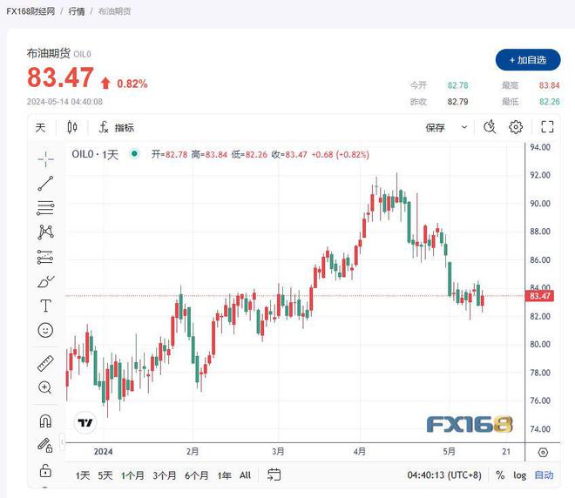The height and width of the screenshot is (498, 575).
Task: Toggle log scale mode
Action: [x=519, y=475]
